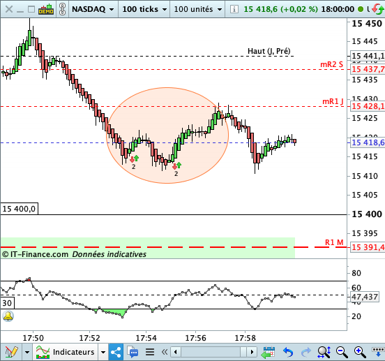This screenshot has width=385, height=361.
Task: Click the '15 400,0' horizontal line label
Action: tap(19, 209)
